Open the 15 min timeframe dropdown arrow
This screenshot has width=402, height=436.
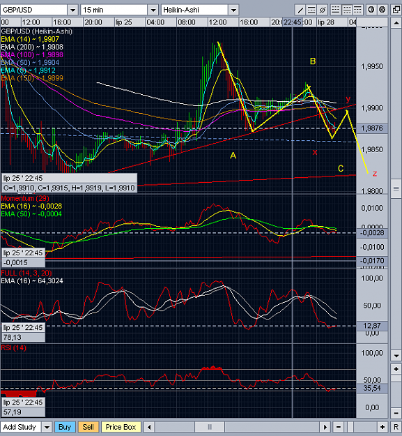point(153,10)
